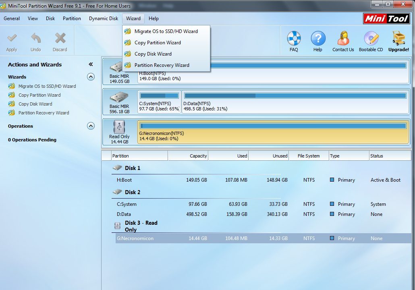Select the D:Data partition block
Viewport: 415px width, 290px height.
(x=295, y=102)
